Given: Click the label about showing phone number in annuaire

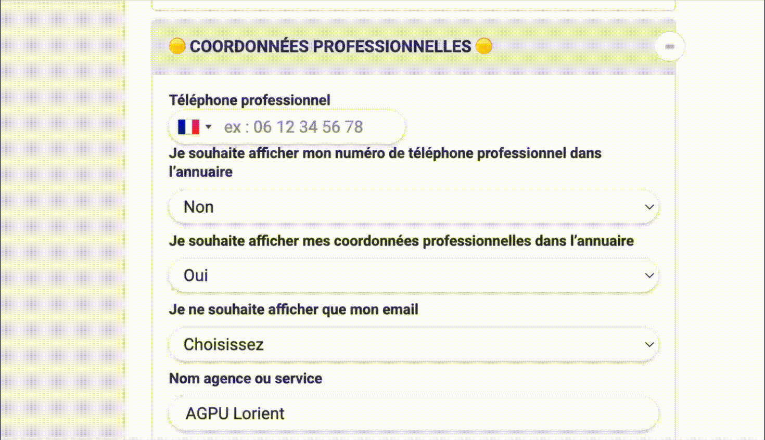Looking at the screenshot, I should pyautogui.click(x=385, y=153).
